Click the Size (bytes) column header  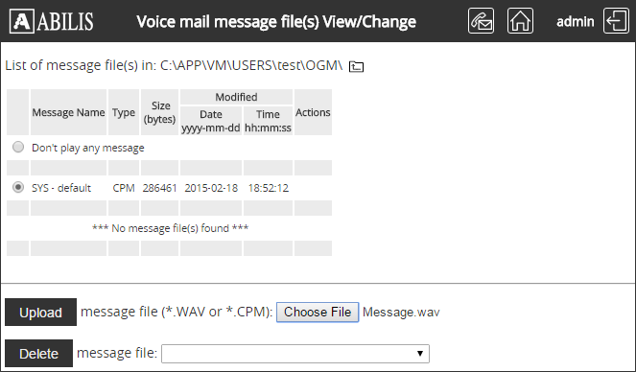tap(159, 112)
